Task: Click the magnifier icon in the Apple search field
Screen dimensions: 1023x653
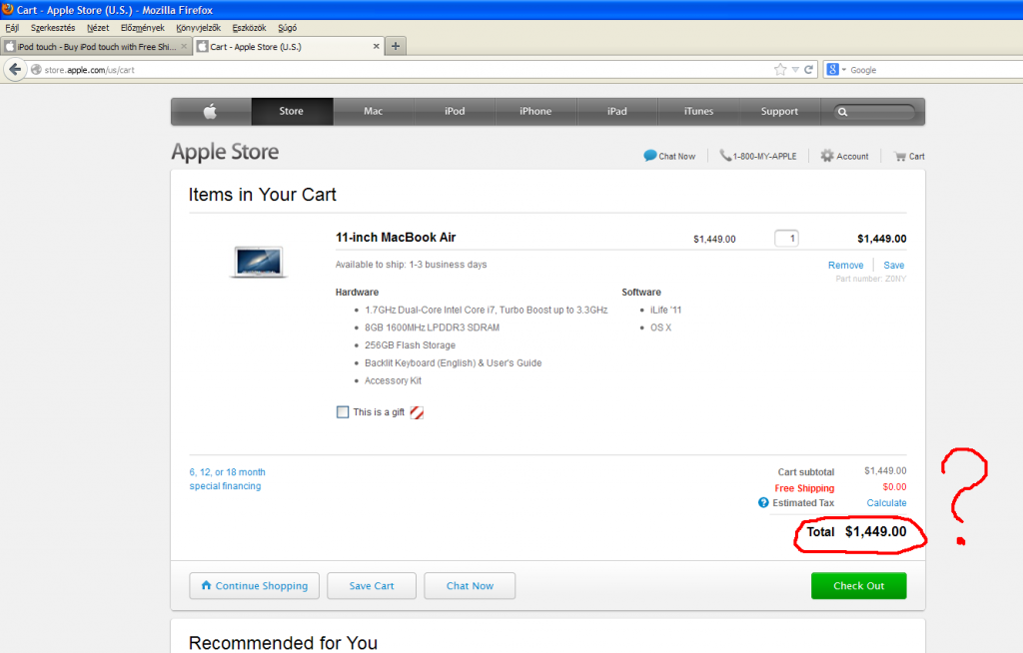Action: 843,112
